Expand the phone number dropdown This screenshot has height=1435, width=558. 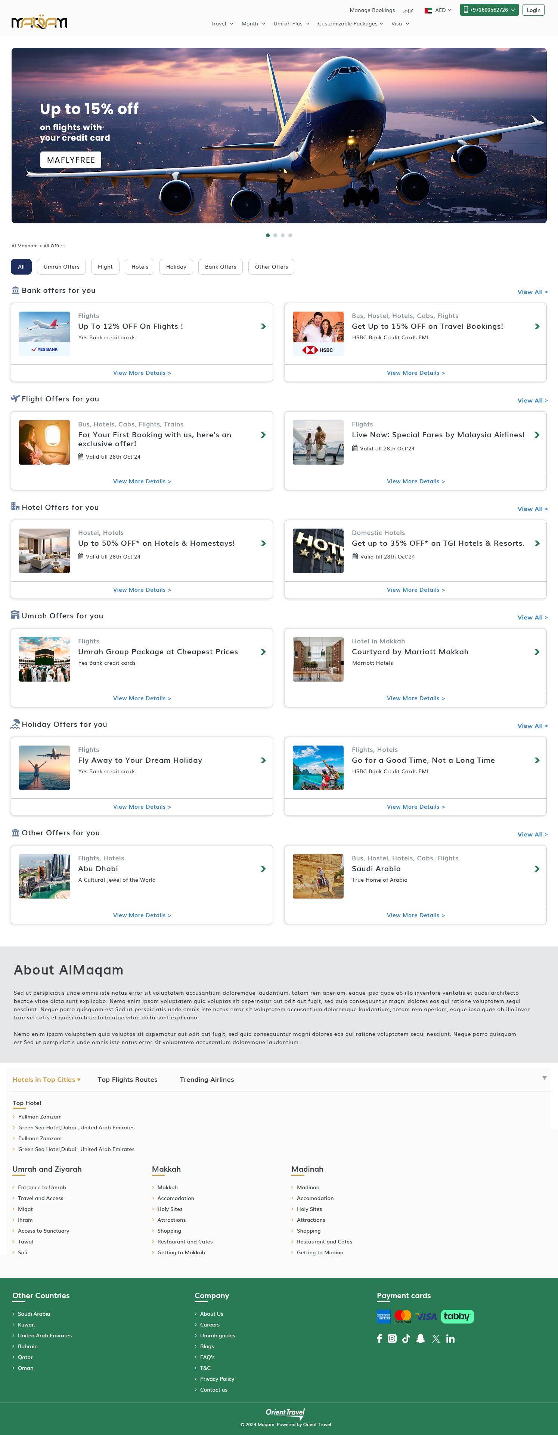(x=489, y=10)
